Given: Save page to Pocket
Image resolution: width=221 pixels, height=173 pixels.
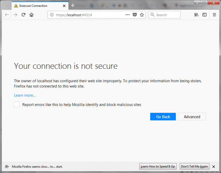Looking at the screenshot, I should click(x=135, y=15).
